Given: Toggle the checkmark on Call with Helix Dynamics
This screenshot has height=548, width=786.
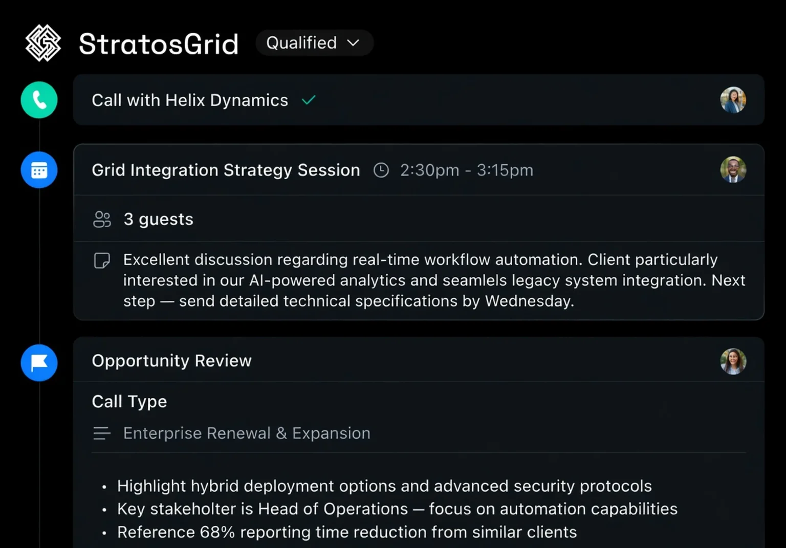Looking at the screenshot, I should pyautogui.click(x=309, y=100).
